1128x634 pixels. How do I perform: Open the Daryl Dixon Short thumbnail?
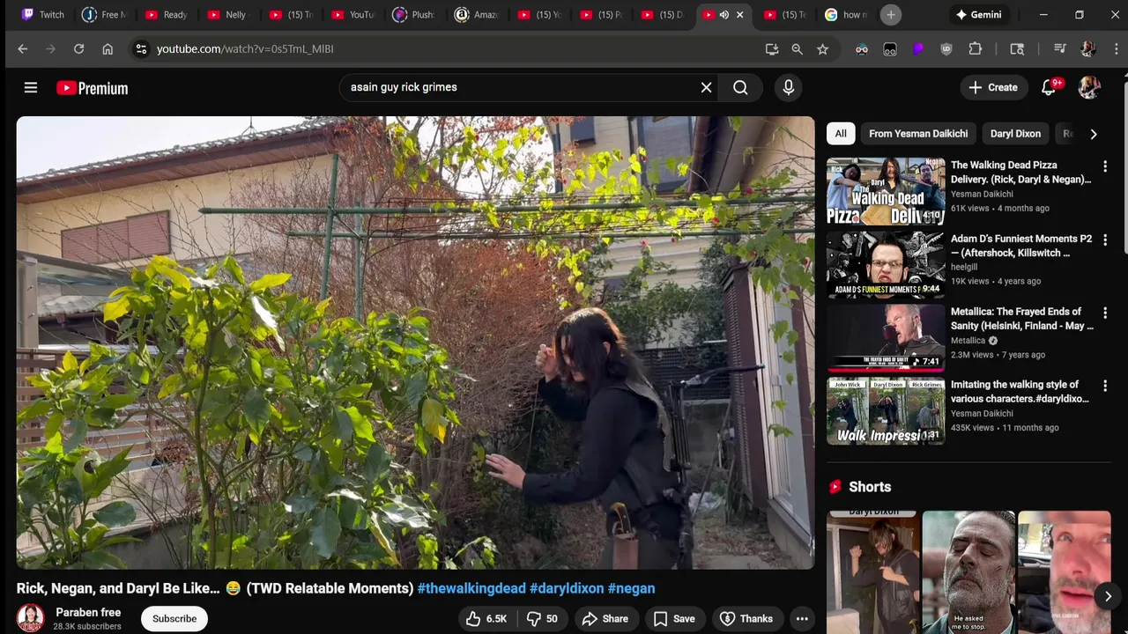click(872, 571)
